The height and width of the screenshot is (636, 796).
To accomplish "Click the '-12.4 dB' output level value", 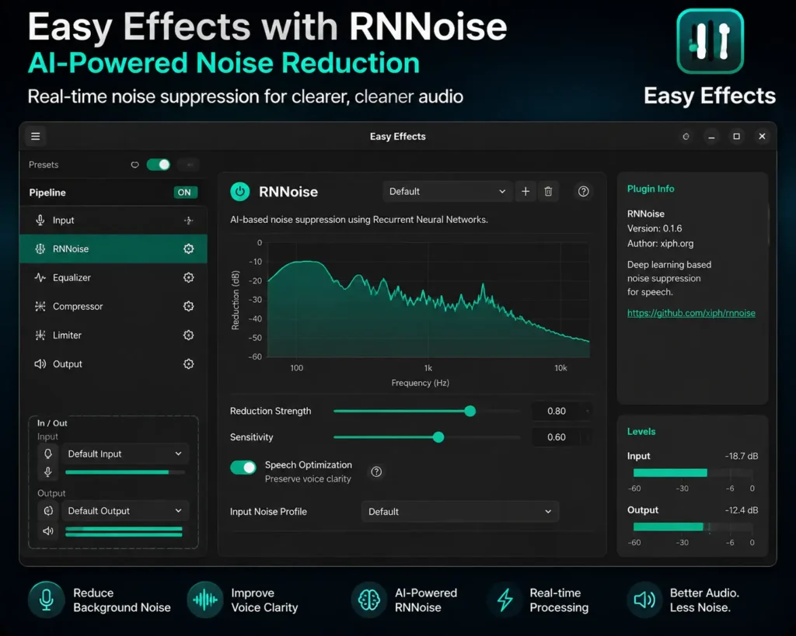I will point(741,509).
